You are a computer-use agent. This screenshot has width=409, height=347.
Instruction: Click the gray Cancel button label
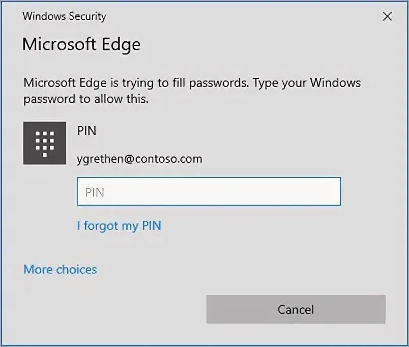(x=296, y=310)
